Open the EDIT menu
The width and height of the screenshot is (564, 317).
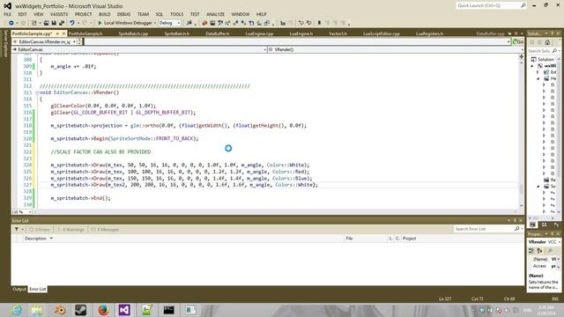pos(22,14)
